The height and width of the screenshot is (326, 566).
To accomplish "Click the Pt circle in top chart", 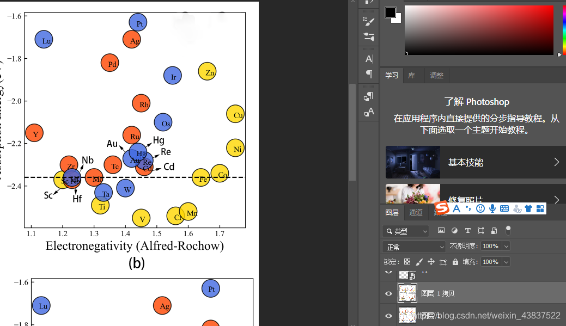I will pyautogui.click(x=138, y=22).
